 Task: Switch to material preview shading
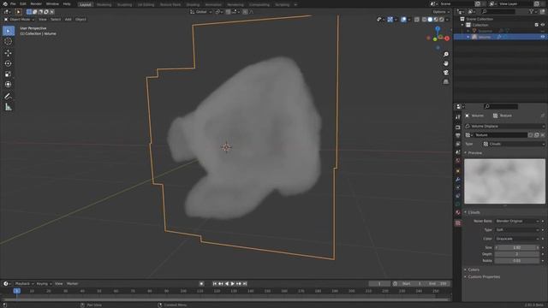[x=436, y=20]
